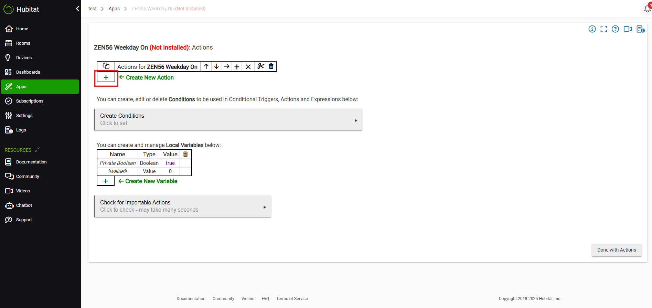The width and height of the screenshot is (652, 308).
Task: Open the video tutorial camera icon
Action: [x=628, y=29]
